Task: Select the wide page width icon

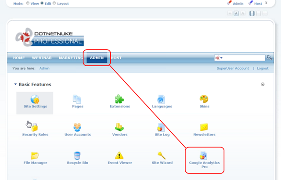Action: click(265, 14)
